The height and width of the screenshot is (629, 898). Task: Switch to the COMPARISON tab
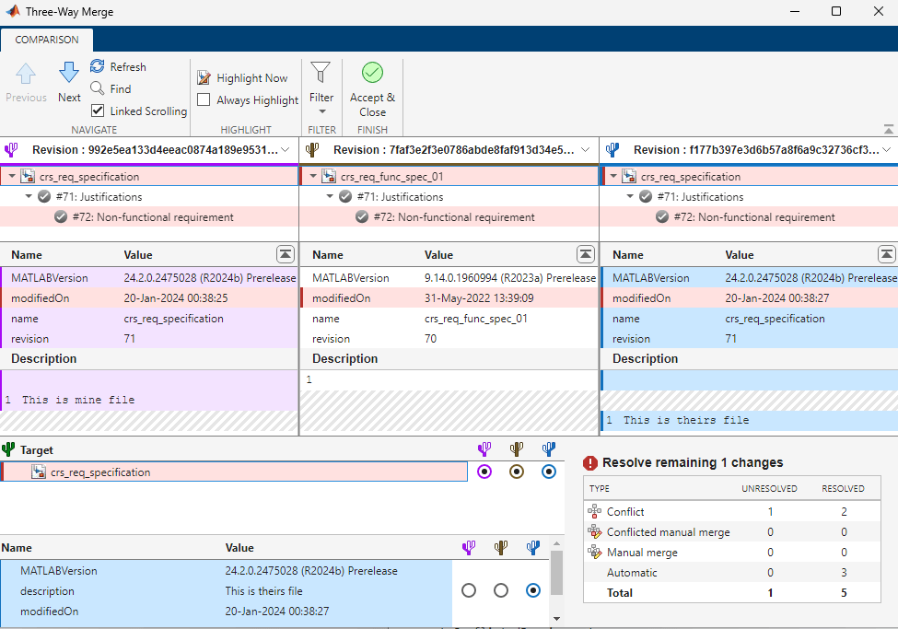click(46, 40)
